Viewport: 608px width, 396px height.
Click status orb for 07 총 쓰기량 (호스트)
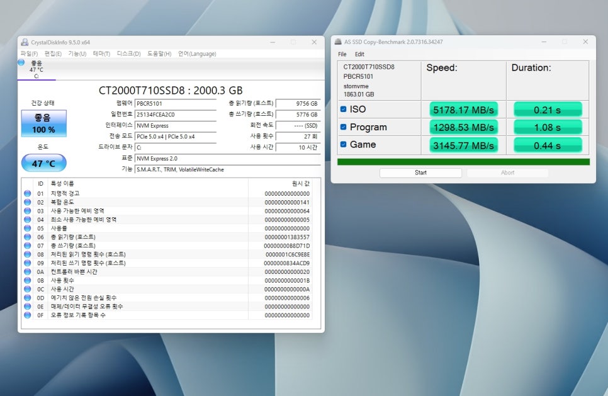point(28,246)
